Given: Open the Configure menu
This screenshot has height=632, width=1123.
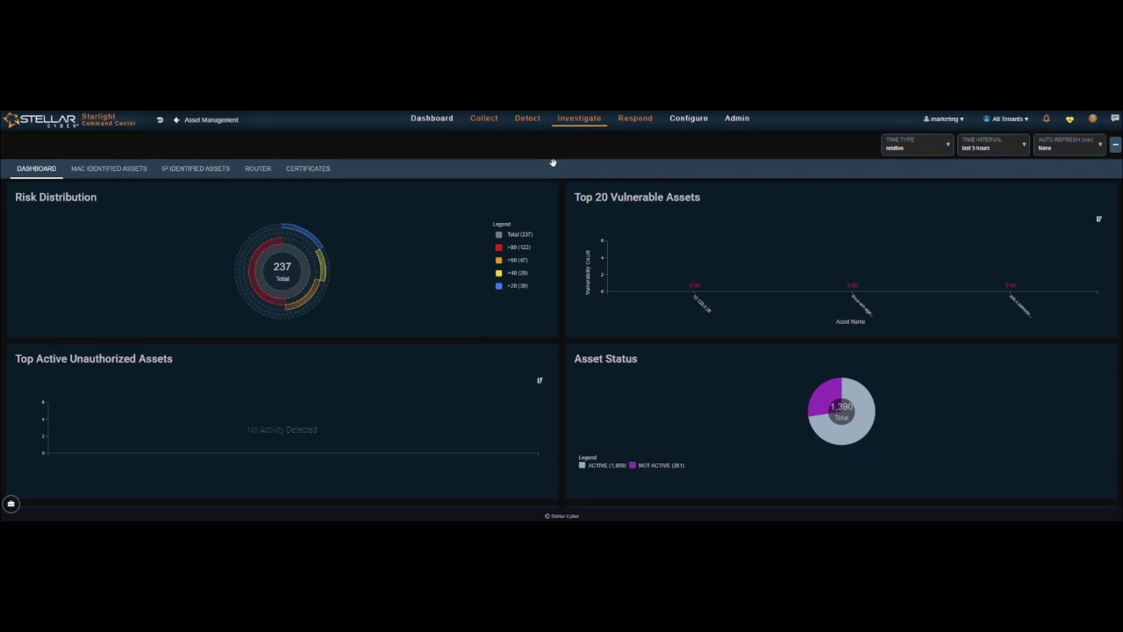Looking at the screenshot, I should click(x=689, y=118).
